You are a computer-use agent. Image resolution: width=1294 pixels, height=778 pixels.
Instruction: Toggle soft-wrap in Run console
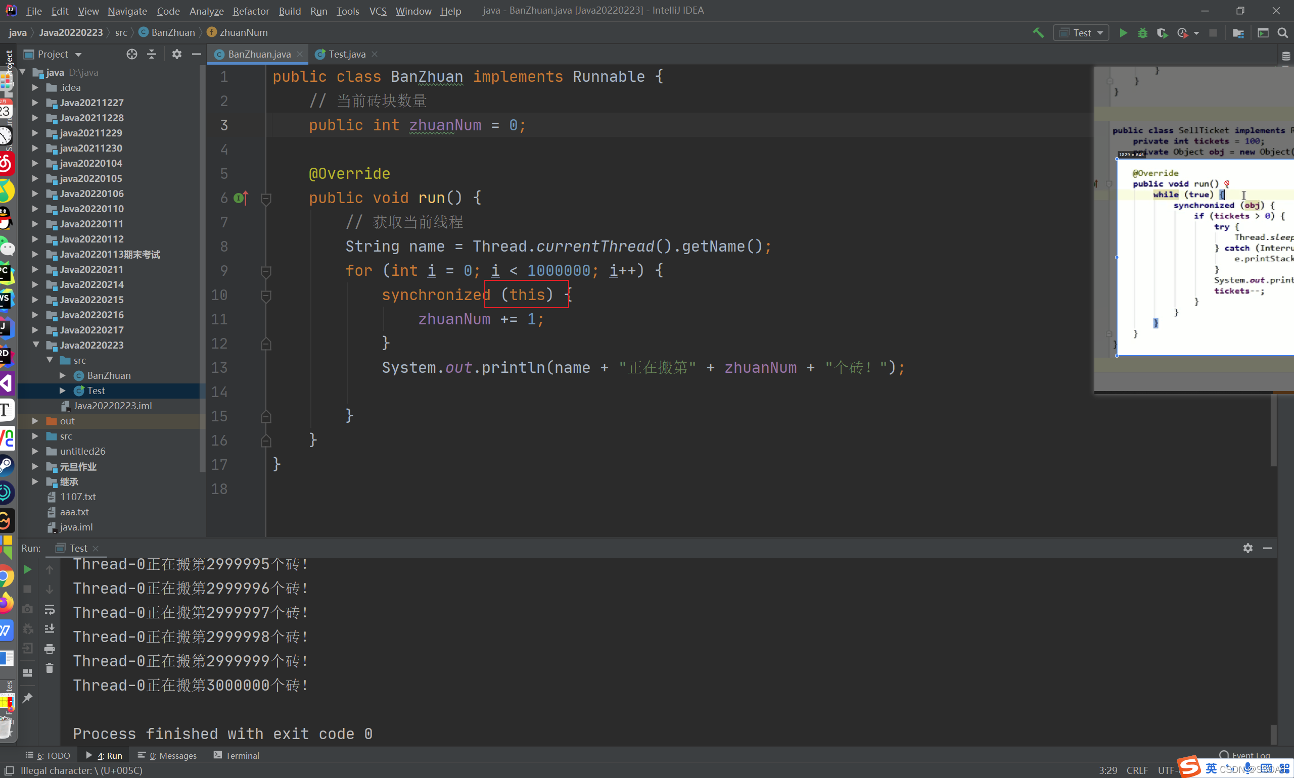pyautogui.click(x=50, y=609)
